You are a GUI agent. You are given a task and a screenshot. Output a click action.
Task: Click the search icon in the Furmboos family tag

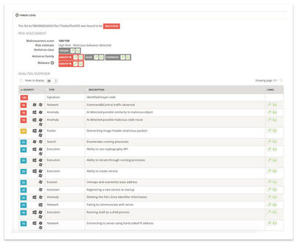[x=123, y=58]
